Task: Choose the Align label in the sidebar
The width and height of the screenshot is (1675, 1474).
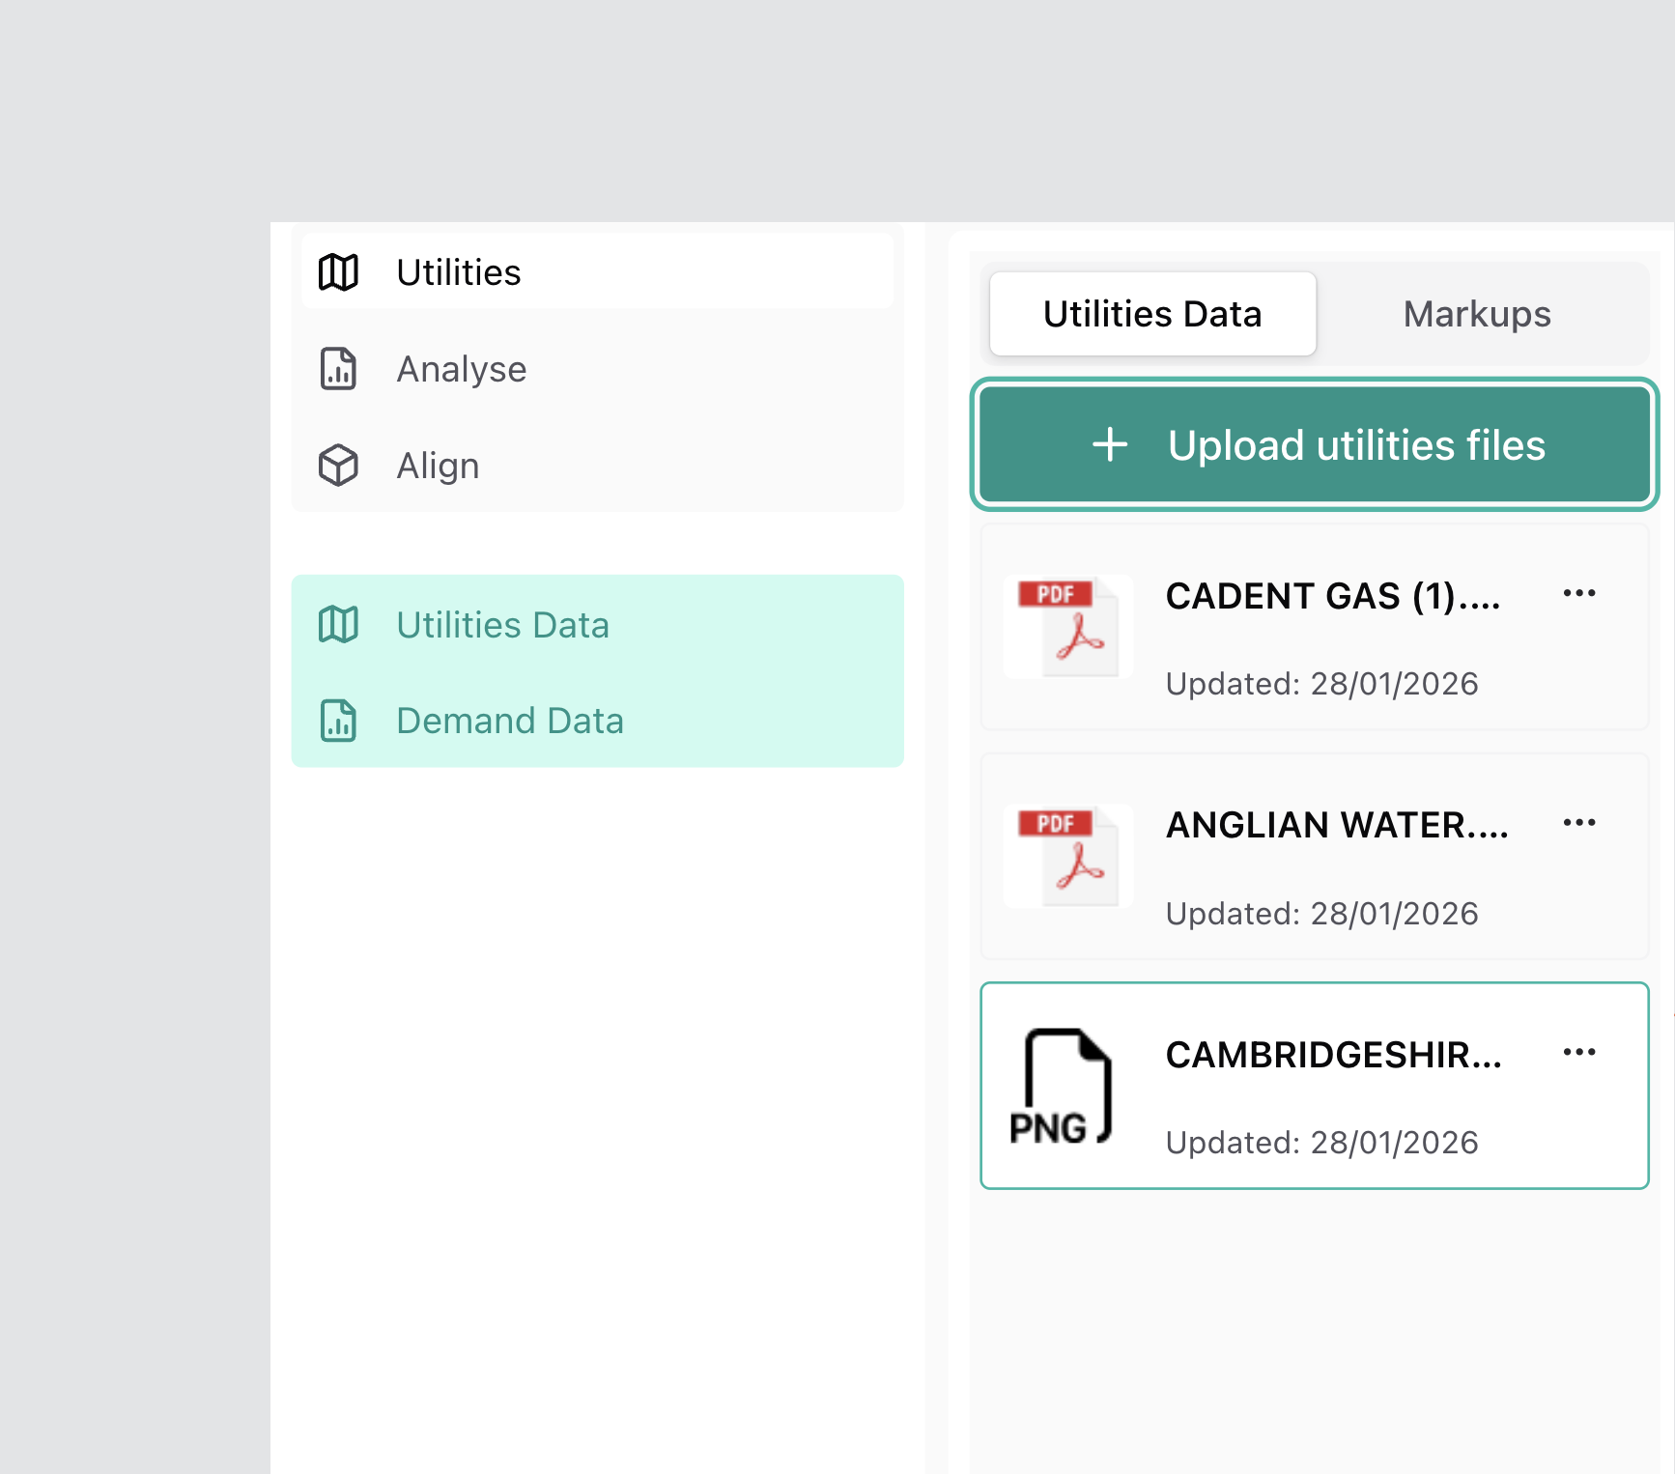Action: coord(438,466)
